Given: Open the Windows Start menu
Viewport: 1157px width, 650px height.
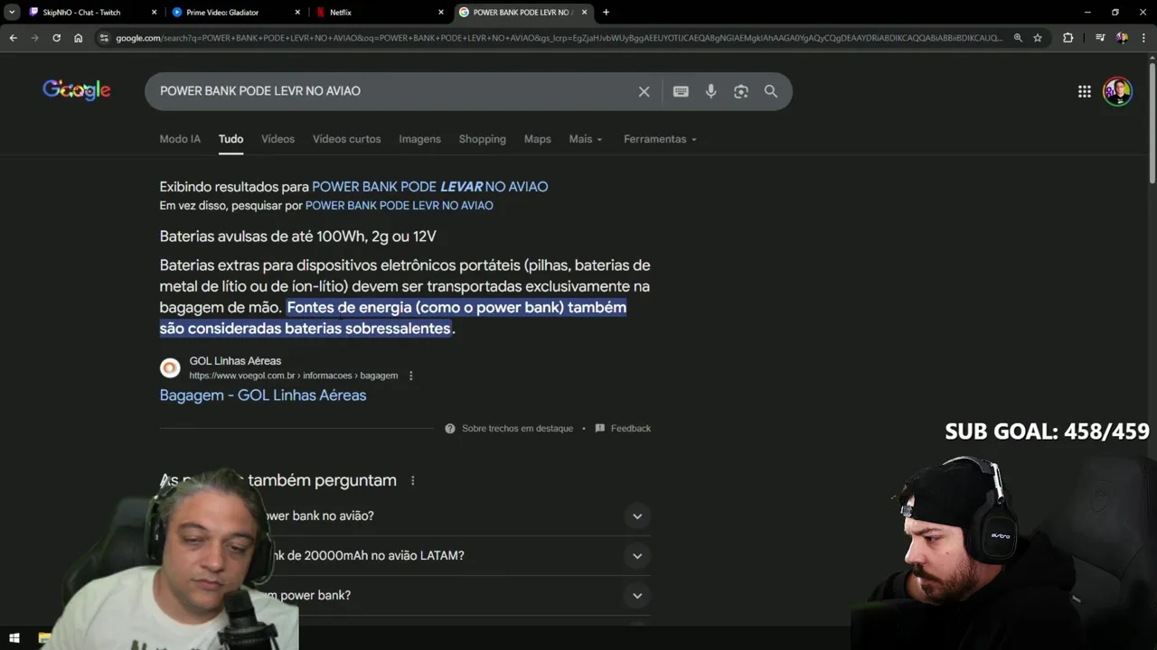Looking at the screenshot, I should tap(14, 638).
